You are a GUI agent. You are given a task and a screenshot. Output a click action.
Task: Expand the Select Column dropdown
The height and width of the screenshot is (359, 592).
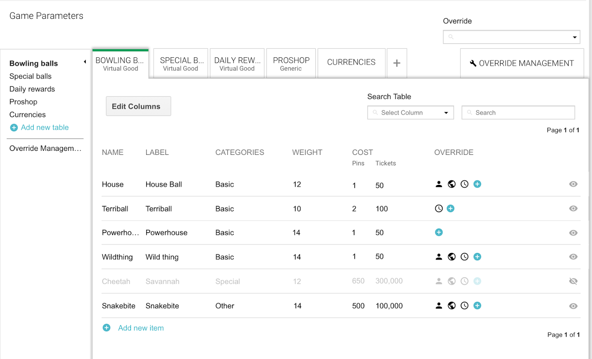pyautogui.click(x=411, y=113)
